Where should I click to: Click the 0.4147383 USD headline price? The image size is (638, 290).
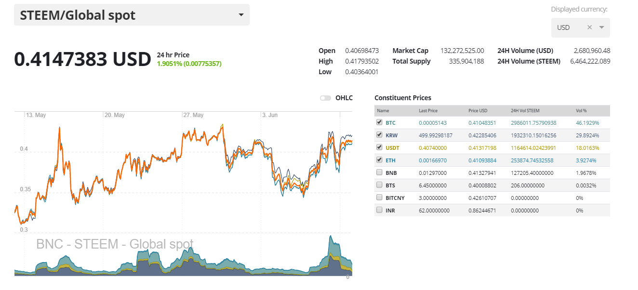tap(82, 59)
